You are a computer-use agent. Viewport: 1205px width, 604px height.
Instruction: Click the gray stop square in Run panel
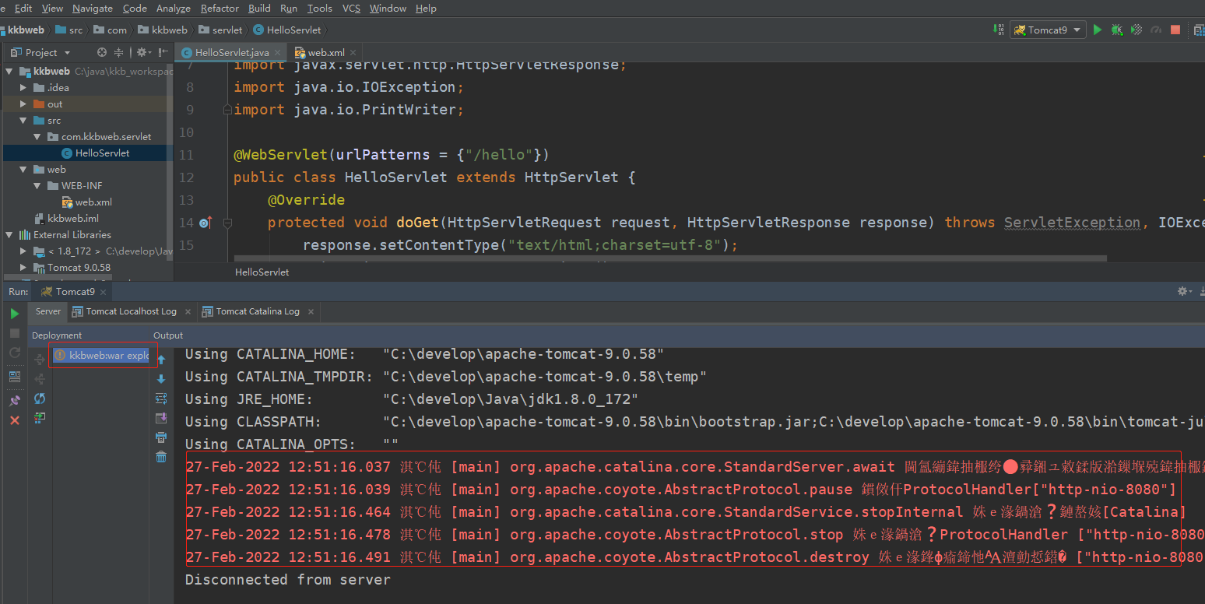pyautogui.click(x=15, y=333)
